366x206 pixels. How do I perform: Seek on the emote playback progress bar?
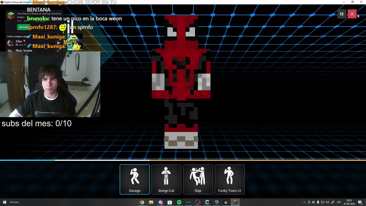coord(183,160)
